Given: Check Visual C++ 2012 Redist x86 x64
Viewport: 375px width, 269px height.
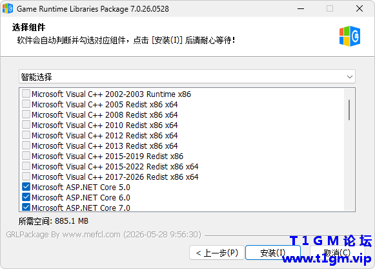Looking at the screenshot, I should (26, 135).
